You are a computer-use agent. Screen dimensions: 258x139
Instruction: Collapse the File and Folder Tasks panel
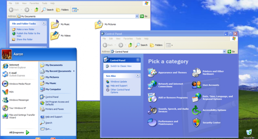[x=44, y=24]
